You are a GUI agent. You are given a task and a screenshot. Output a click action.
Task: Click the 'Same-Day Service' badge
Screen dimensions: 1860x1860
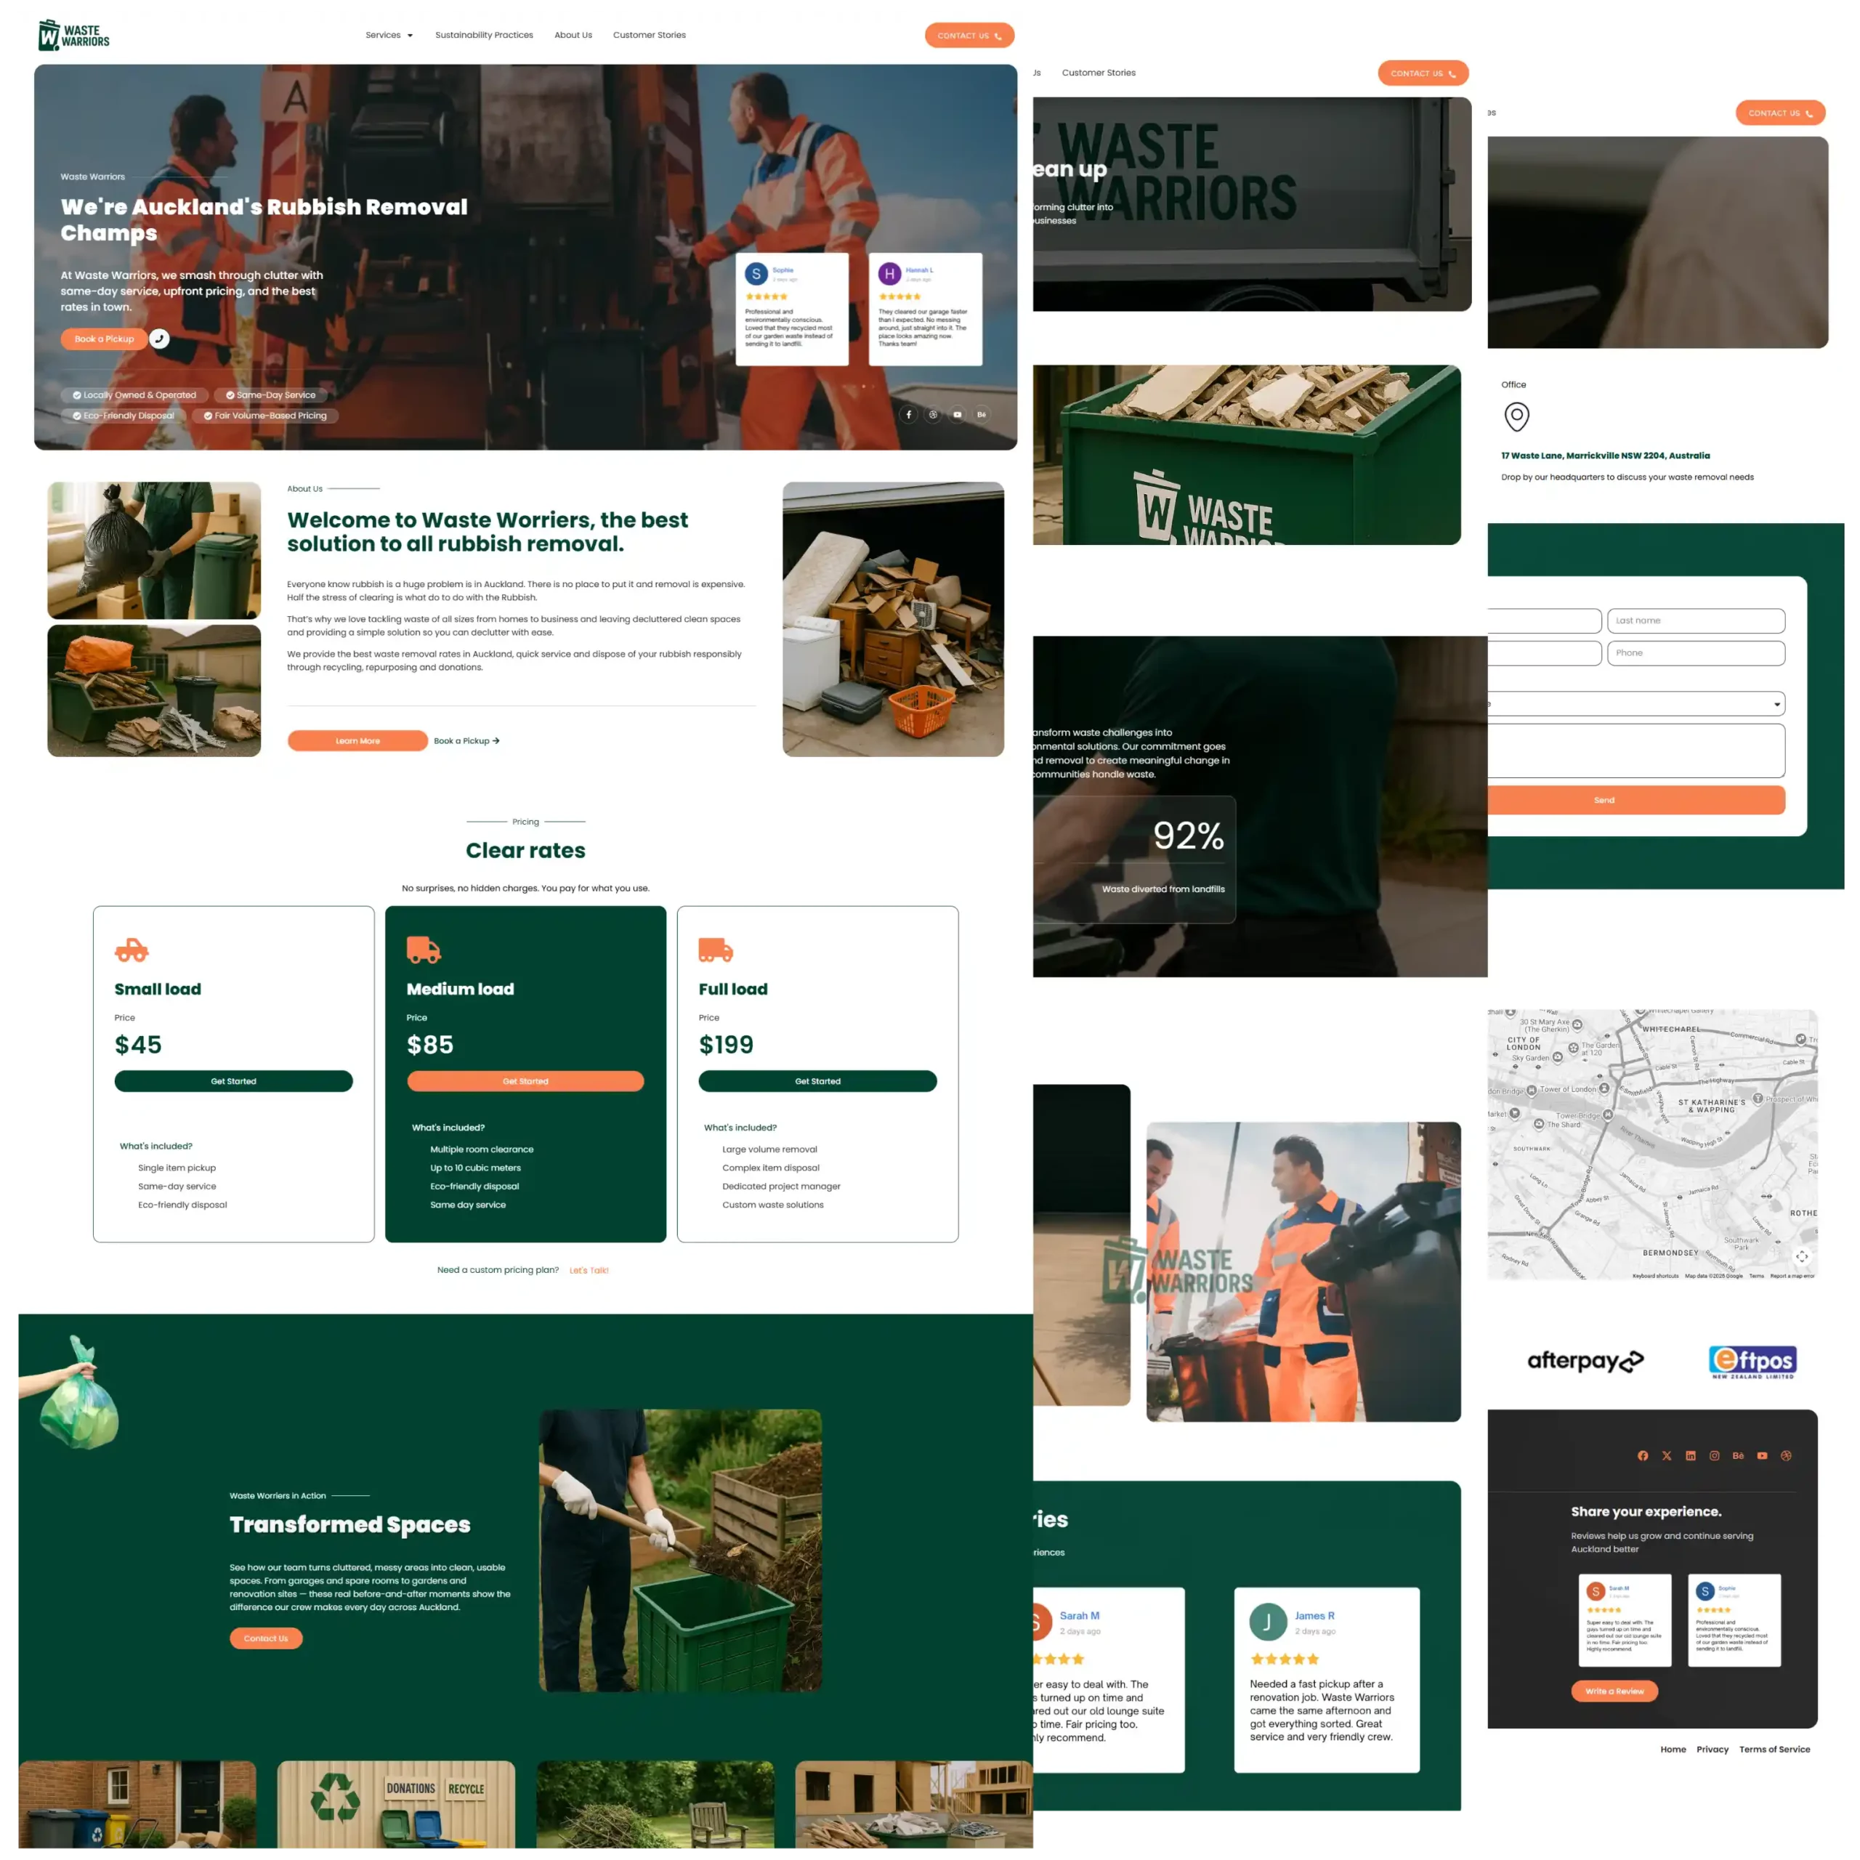[x=270, y=395]
